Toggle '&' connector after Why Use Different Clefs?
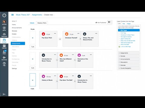This screenshot has width=145, height=108. pyautogui.click(x=75, y=60)
